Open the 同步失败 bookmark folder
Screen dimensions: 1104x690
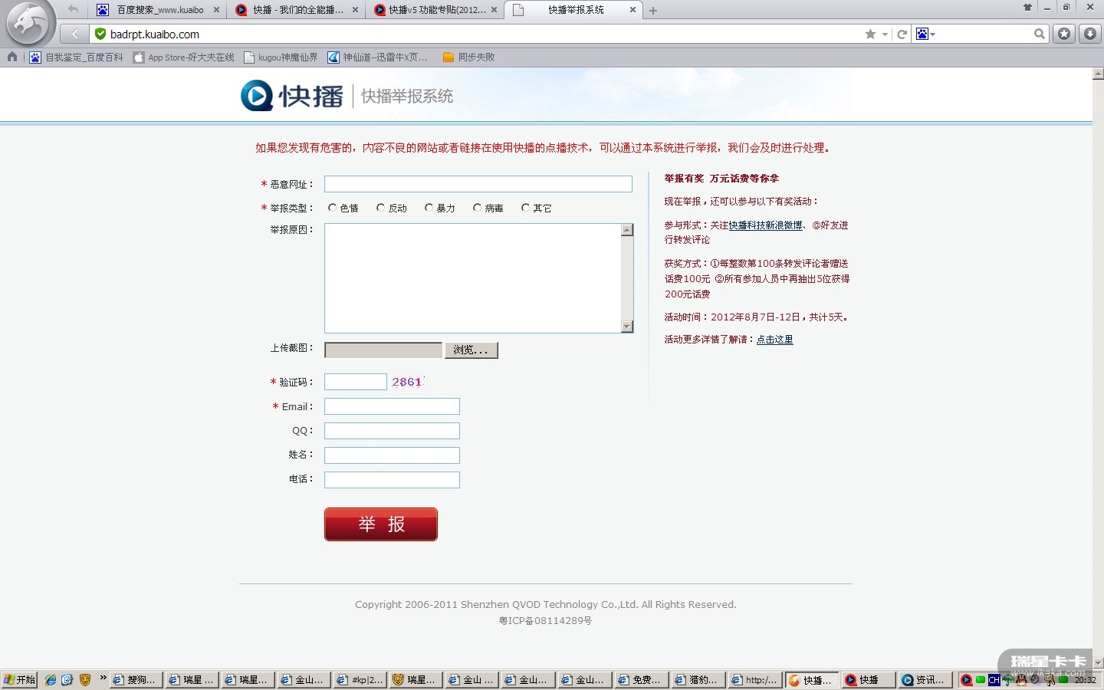[x=468, y=58]
